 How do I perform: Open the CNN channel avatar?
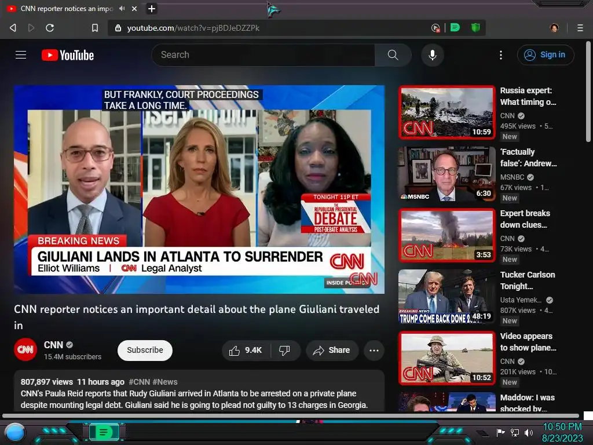point(25,349)
